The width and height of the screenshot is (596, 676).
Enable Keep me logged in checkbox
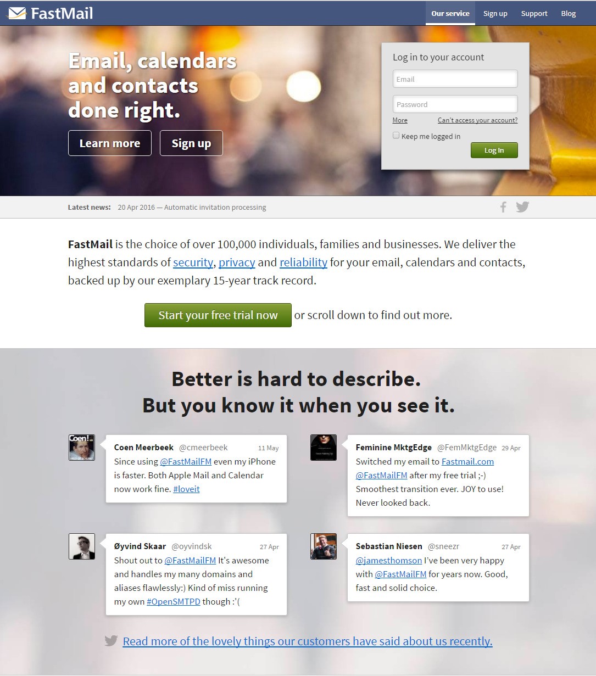396,135
